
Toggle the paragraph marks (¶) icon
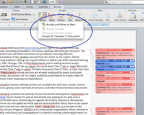25,2
